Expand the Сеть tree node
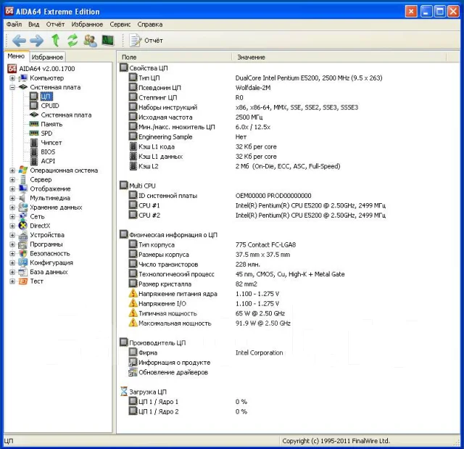Screen dimensions: 464x449 click(x=12, y=217)
